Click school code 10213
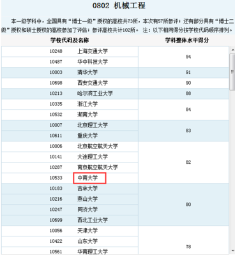 56,94
